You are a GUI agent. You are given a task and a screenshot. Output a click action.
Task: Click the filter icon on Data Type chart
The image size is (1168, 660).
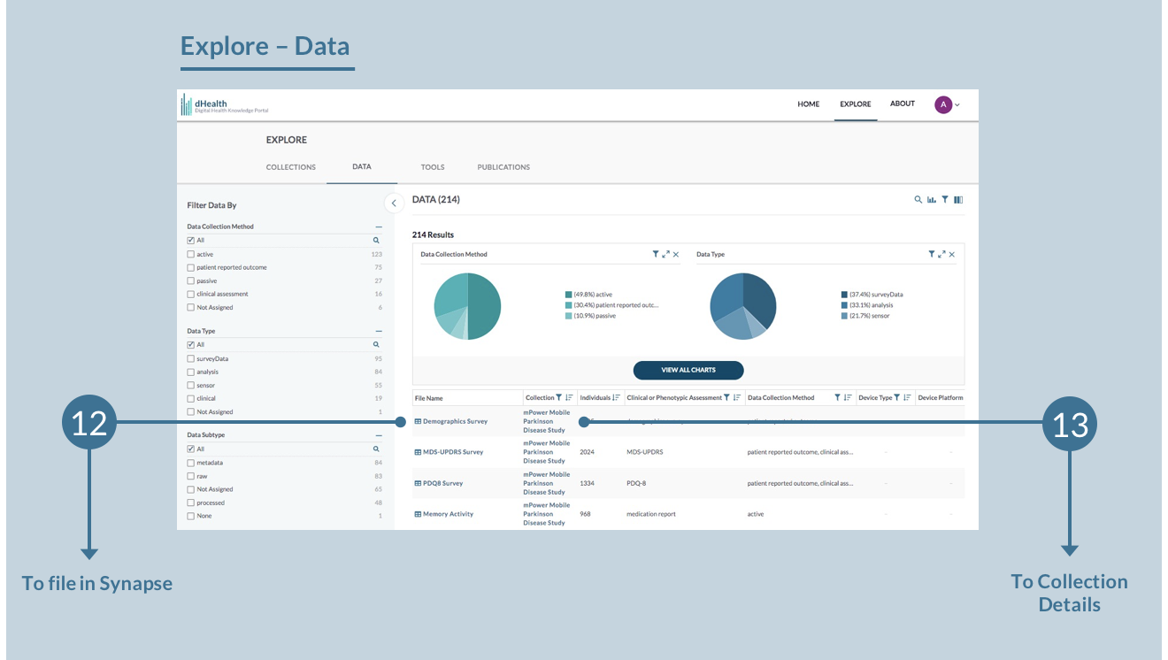tap(932, 254)
